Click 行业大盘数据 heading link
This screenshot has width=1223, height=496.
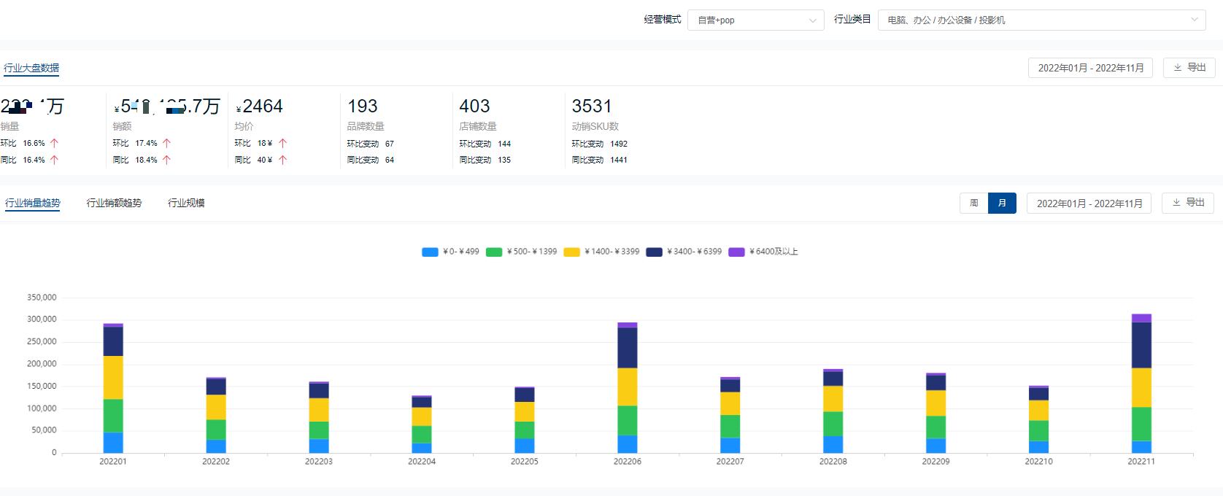click(31, 68)
